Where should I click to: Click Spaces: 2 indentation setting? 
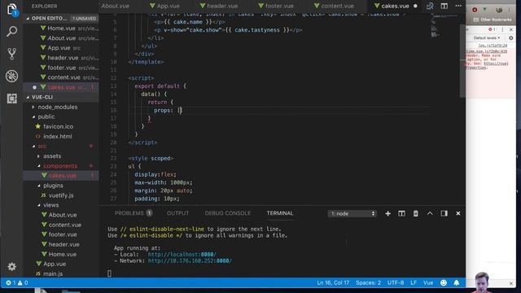click(368, 282)
